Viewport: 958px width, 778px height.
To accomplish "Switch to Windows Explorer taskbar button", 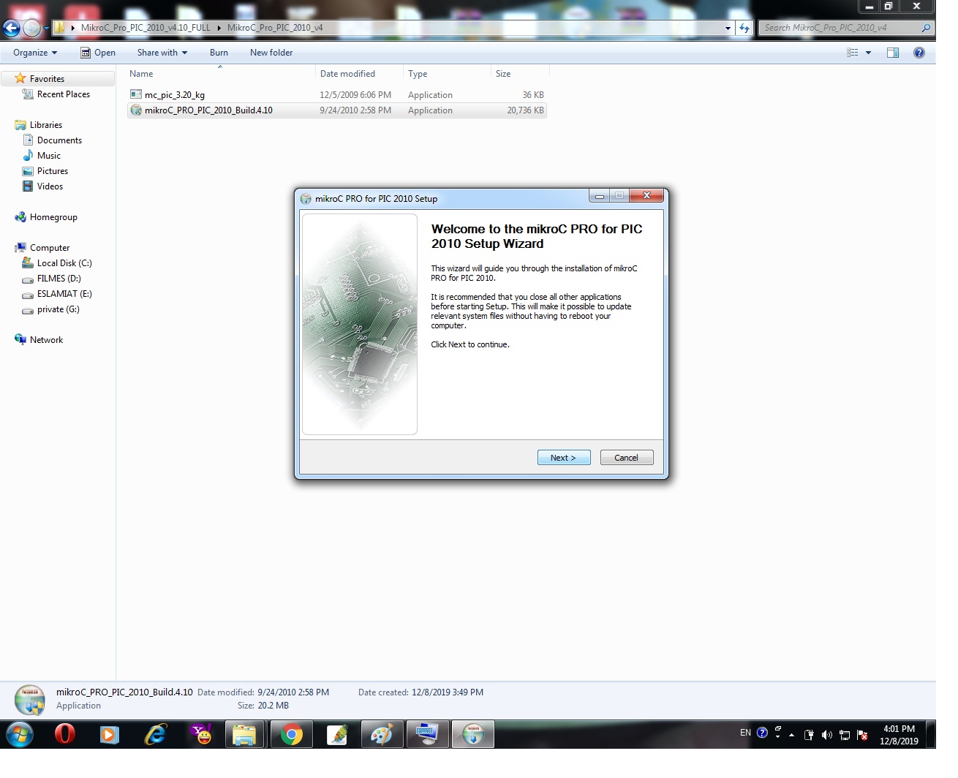I will [x=245, y=734].
